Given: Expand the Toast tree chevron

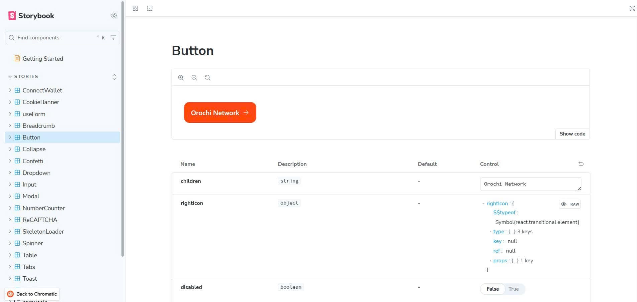Looking at the screenshot, I should (10, 278).
